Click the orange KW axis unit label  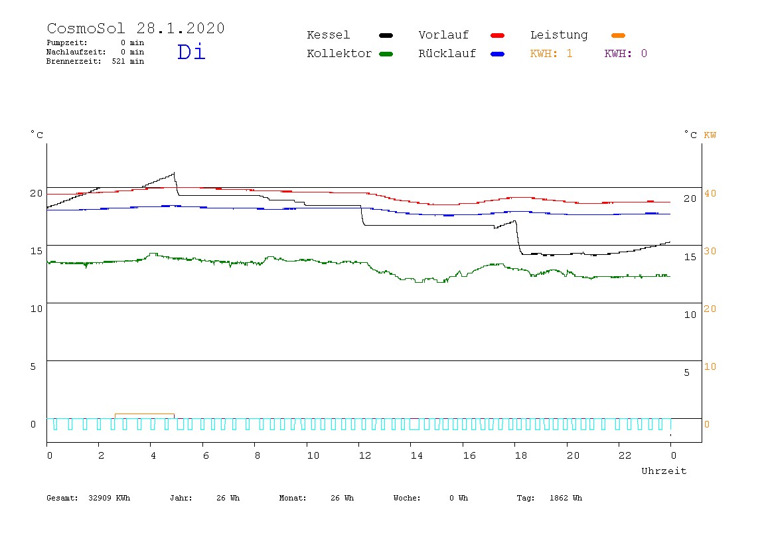(710, 135)
